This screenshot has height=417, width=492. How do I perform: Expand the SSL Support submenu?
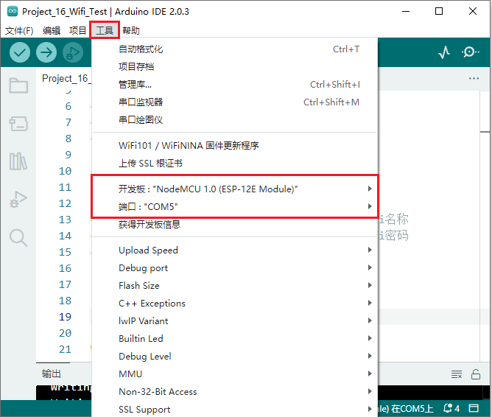coord(235,409)
